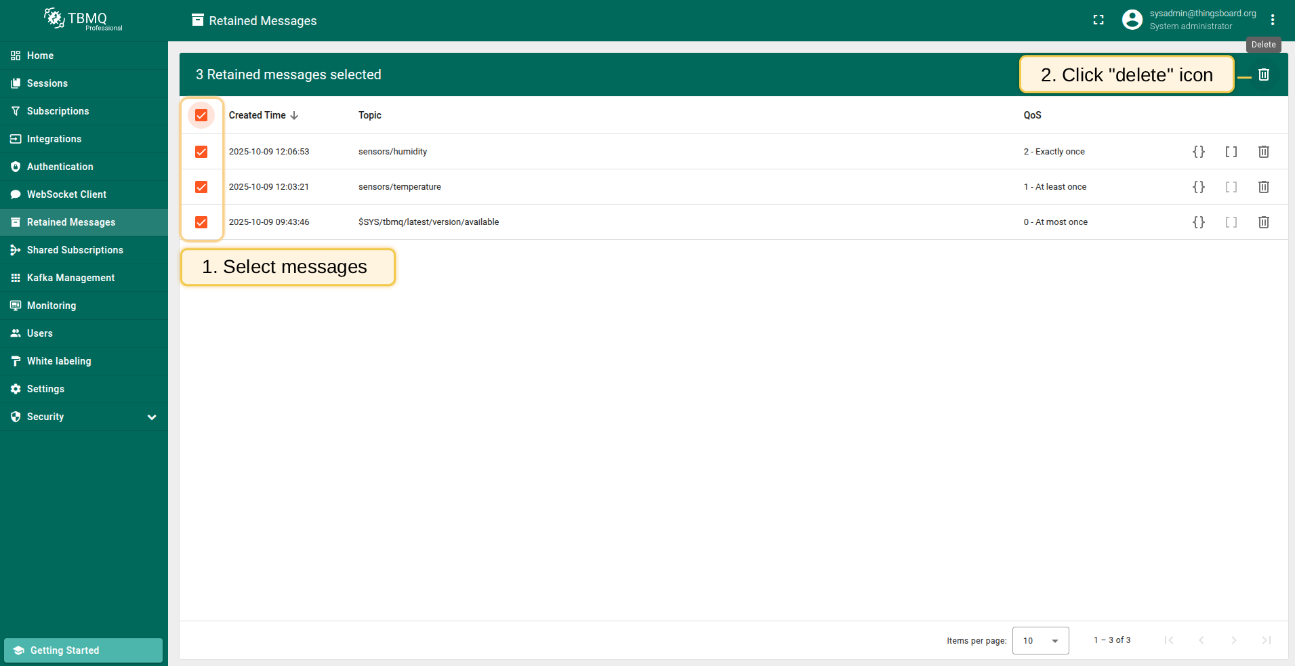Deselect the sensors/humidity row checkbox
1295x666 pixels.
(x=201, y=152)
